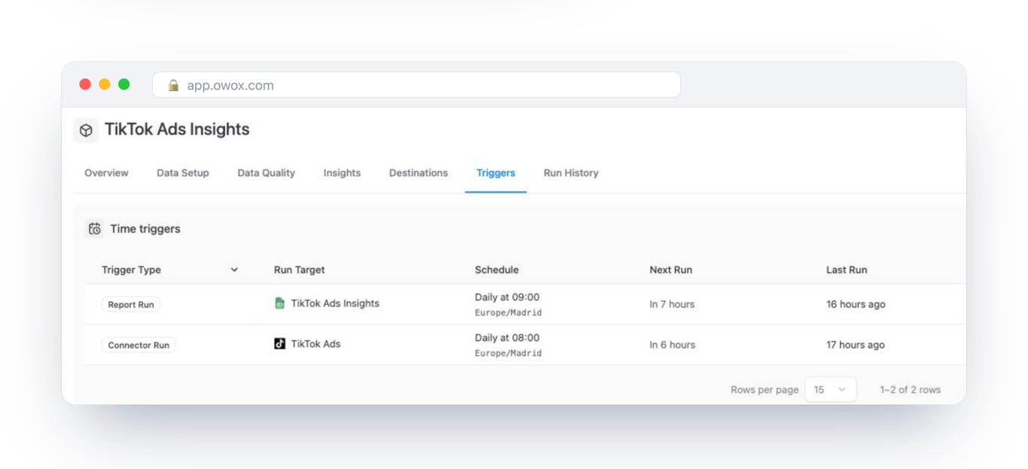This screenshot has height=469, width=1028.
Task: Open the Overview tab
Action: click(x=106, y=173)
